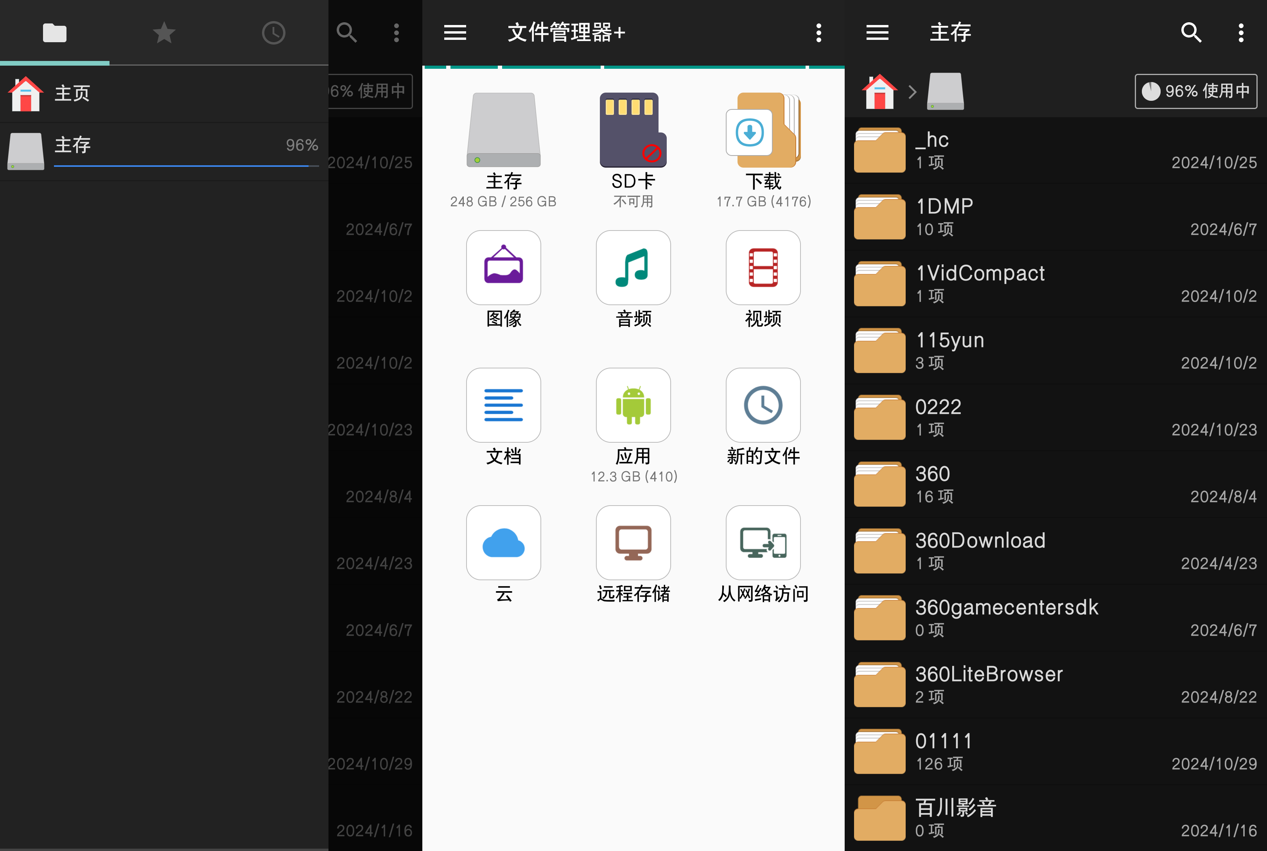Open three-dot overflow menu in 文件管理器+ header
1267x851 pixels.
coord(818,32)
